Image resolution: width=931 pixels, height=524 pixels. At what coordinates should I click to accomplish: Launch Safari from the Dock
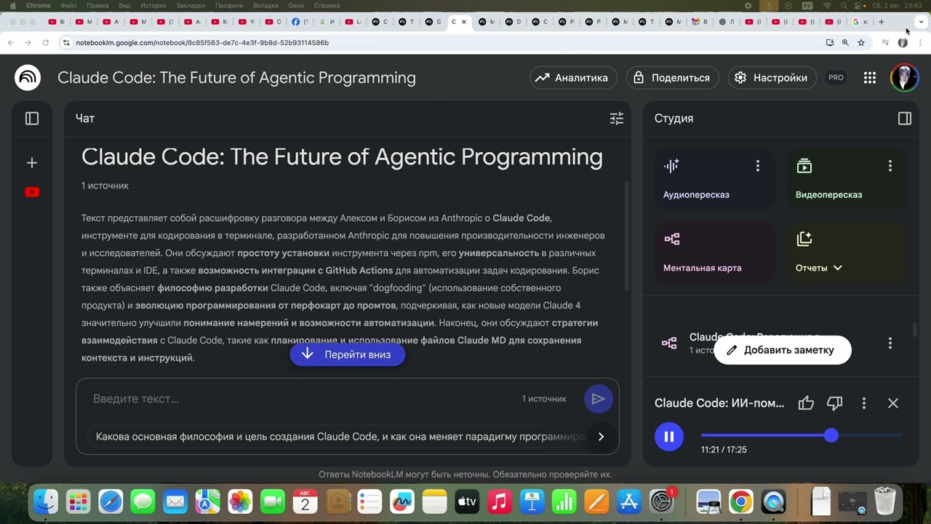tap(111, 501)
